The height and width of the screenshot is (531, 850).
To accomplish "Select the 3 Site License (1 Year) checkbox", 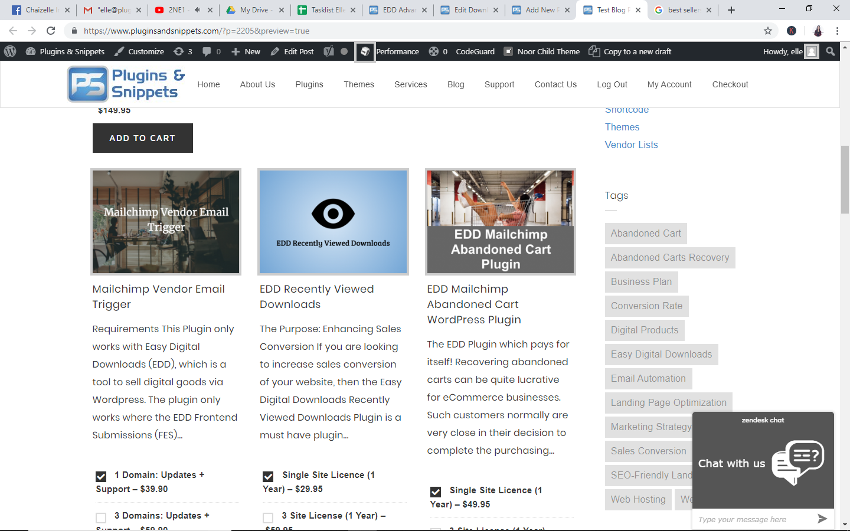I will point(268,518).
